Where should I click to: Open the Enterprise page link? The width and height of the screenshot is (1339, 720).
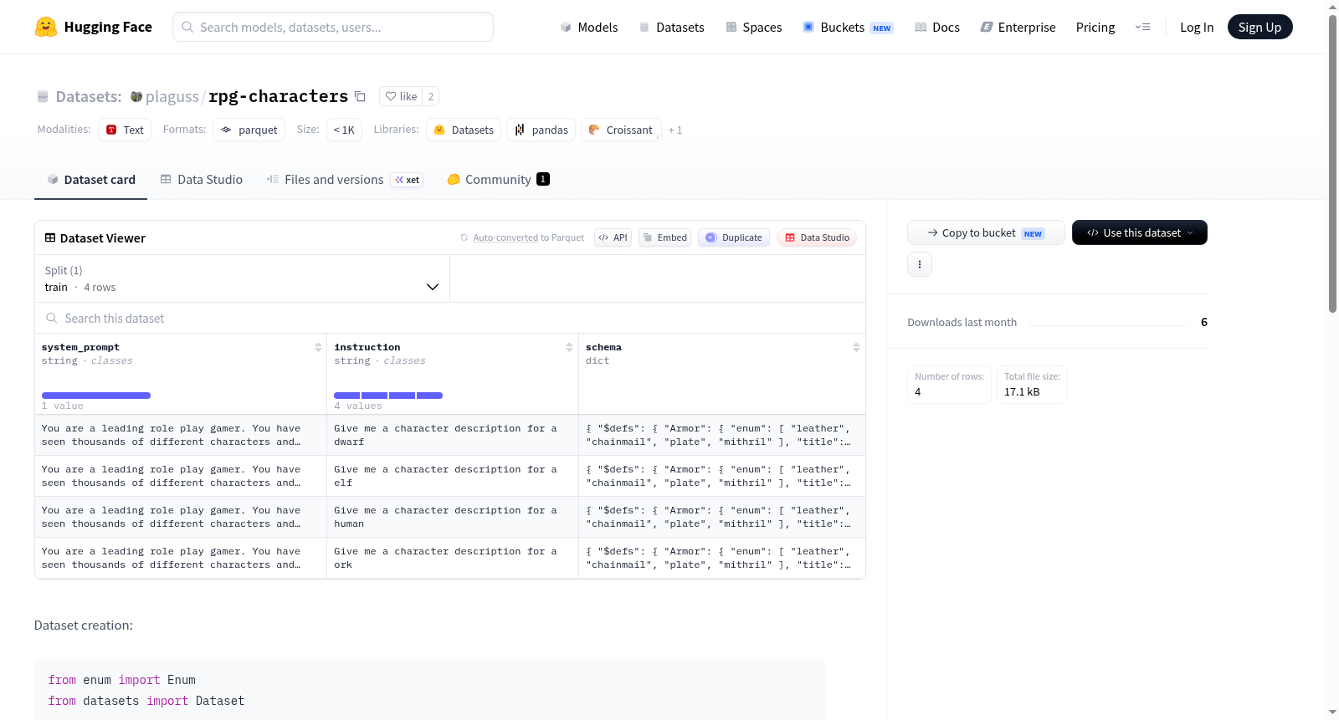pos(1018,27)
